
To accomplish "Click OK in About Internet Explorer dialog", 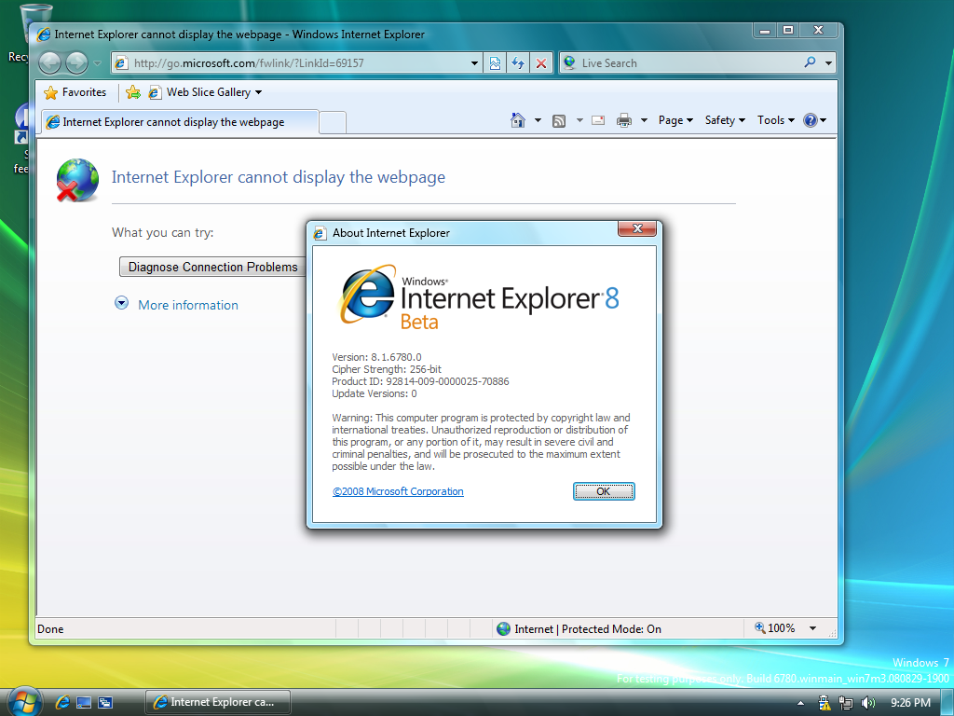I will [x=604, y=491].
